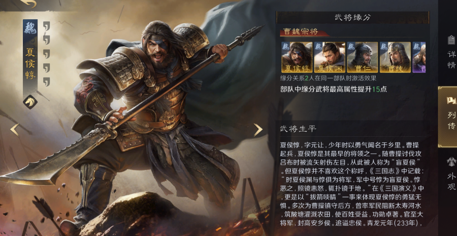
Task: Tap the bottom star-rank slot beside the name banner
Action: (46, 82)
